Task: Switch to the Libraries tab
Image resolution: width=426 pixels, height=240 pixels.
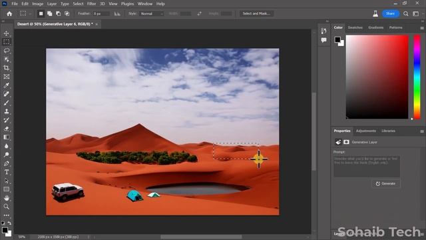Action: click(x=388, y=131)
